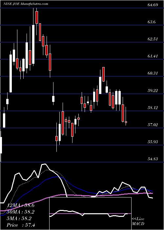Image resolution: width=164 pixels, height=230 pixels.
Task: Click the 58.12 price axis label
Action: [x=153, y=108]
